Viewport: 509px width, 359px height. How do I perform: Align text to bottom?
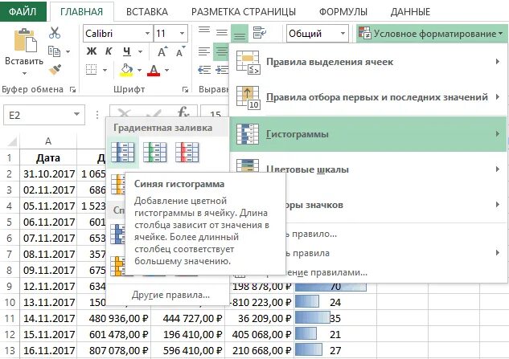[240, 35]
